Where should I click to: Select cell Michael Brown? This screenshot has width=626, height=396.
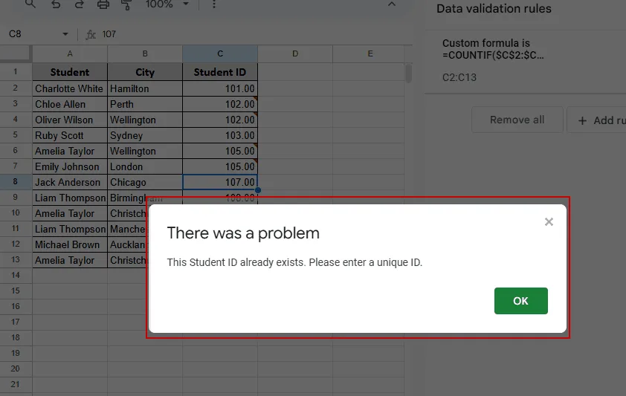70,244
